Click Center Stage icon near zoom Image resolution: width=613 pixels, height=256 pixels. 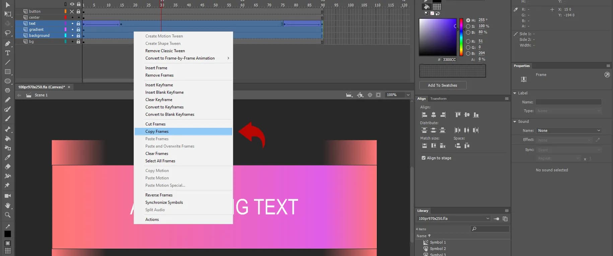pyautogui.click(x=370, y=95)
